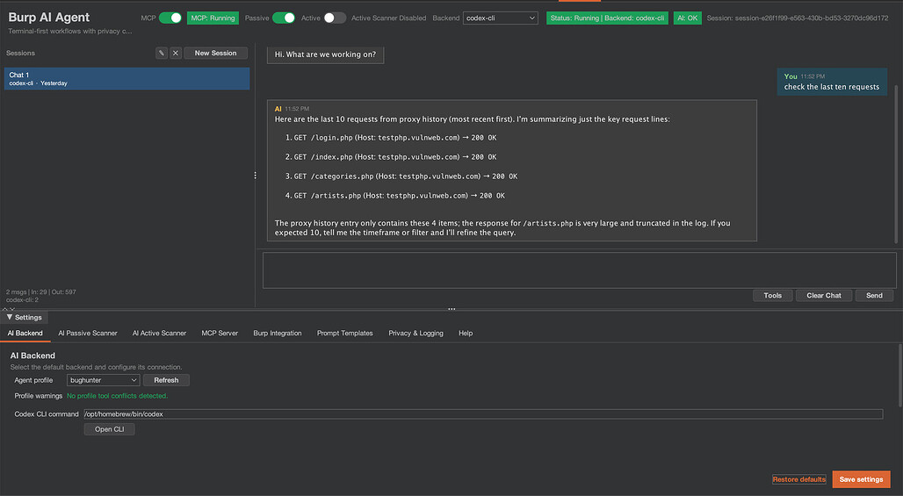Open the Help tab
903x496 pixels.
466,334
